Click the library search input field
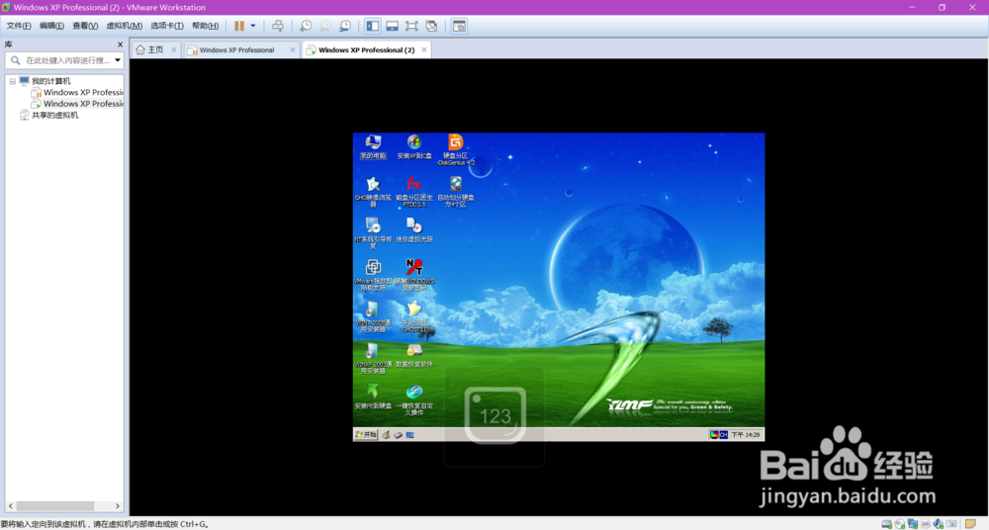 [x=63, y=60]
